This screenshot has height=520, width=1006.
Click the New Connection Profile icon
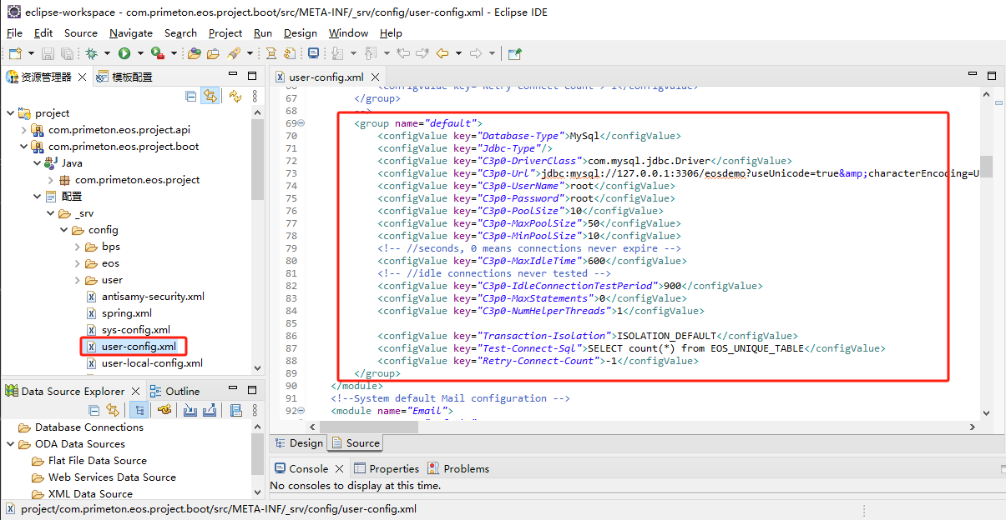[165, 410]
